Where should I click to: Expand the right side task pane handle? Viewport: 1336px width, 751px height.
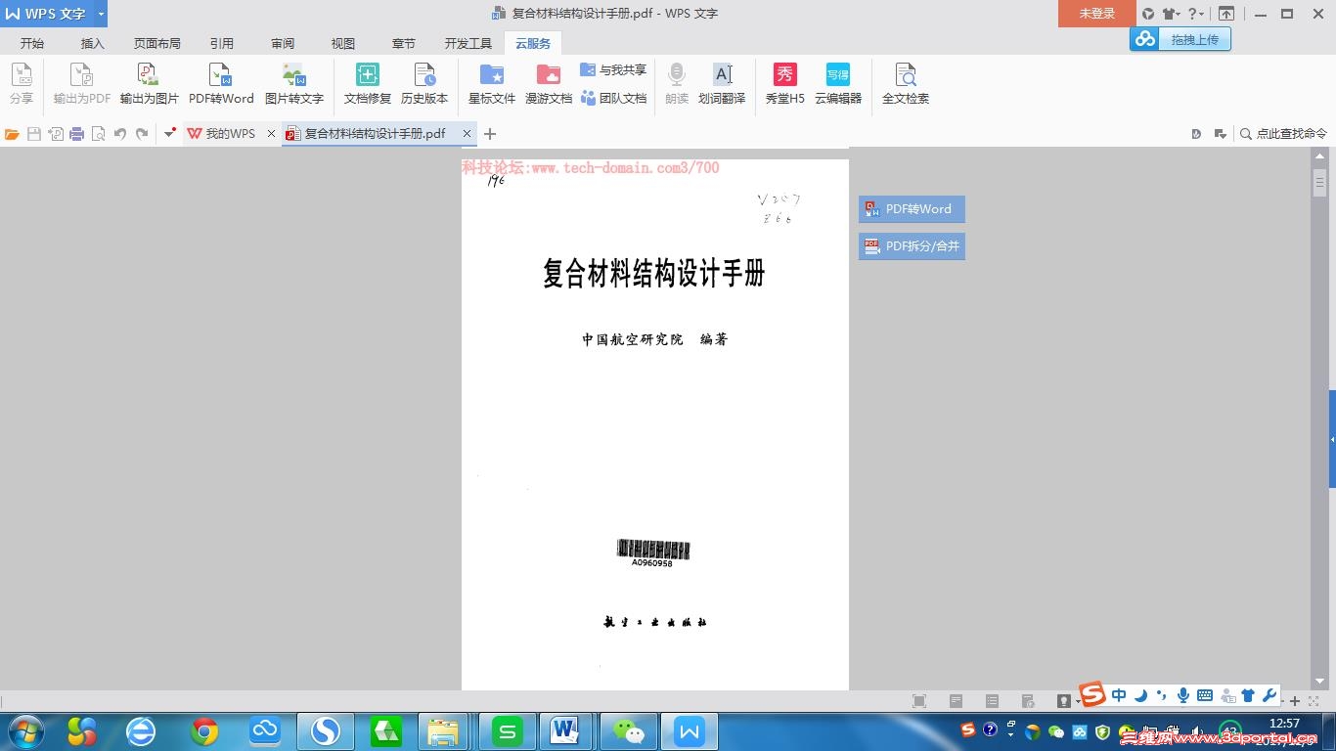(1332, 439)
